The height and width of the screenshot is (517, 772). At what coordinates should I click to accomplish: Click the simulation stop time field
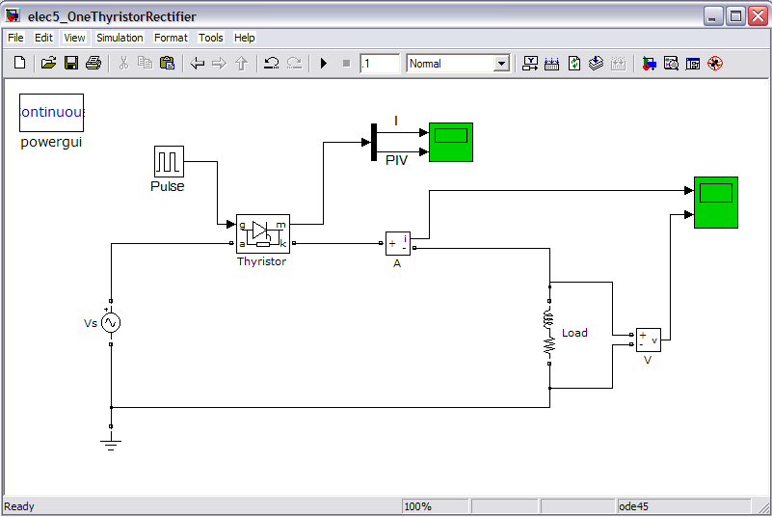(380, 64)
